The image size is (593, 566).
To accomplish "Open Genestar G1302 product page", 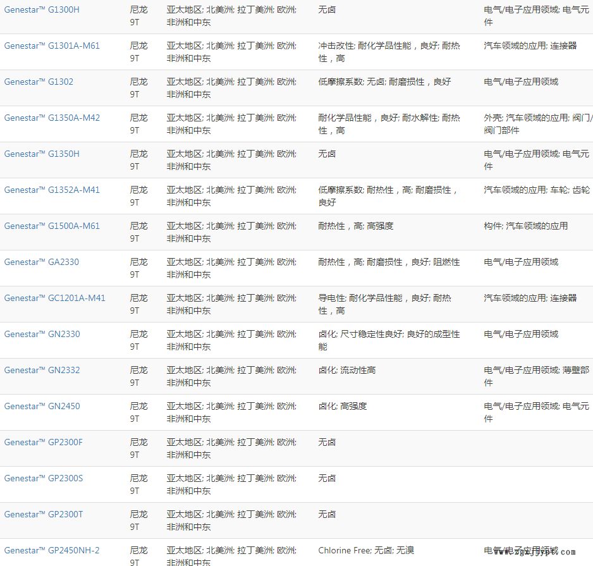I will click(x=39, y=82).
